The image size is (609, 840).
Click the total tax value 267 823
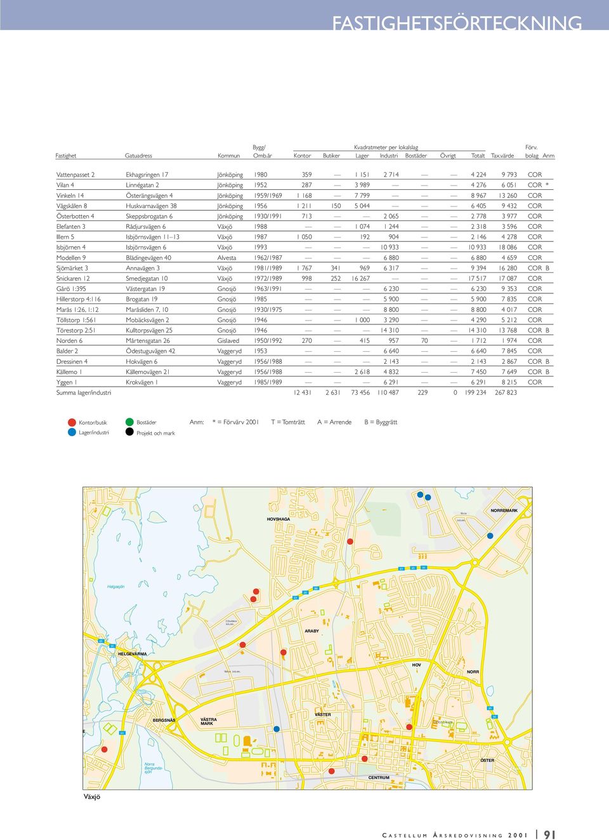point(506,392)
